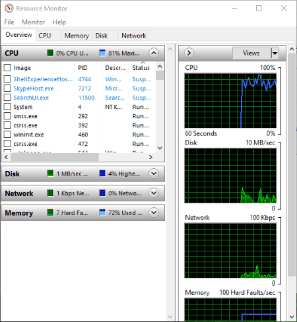
Task: Check the csrss.exe PID 472 checkbox
Action: click(x=7, y=144)
